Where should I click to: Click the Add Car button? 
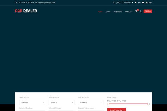click(x=148, y=11)
